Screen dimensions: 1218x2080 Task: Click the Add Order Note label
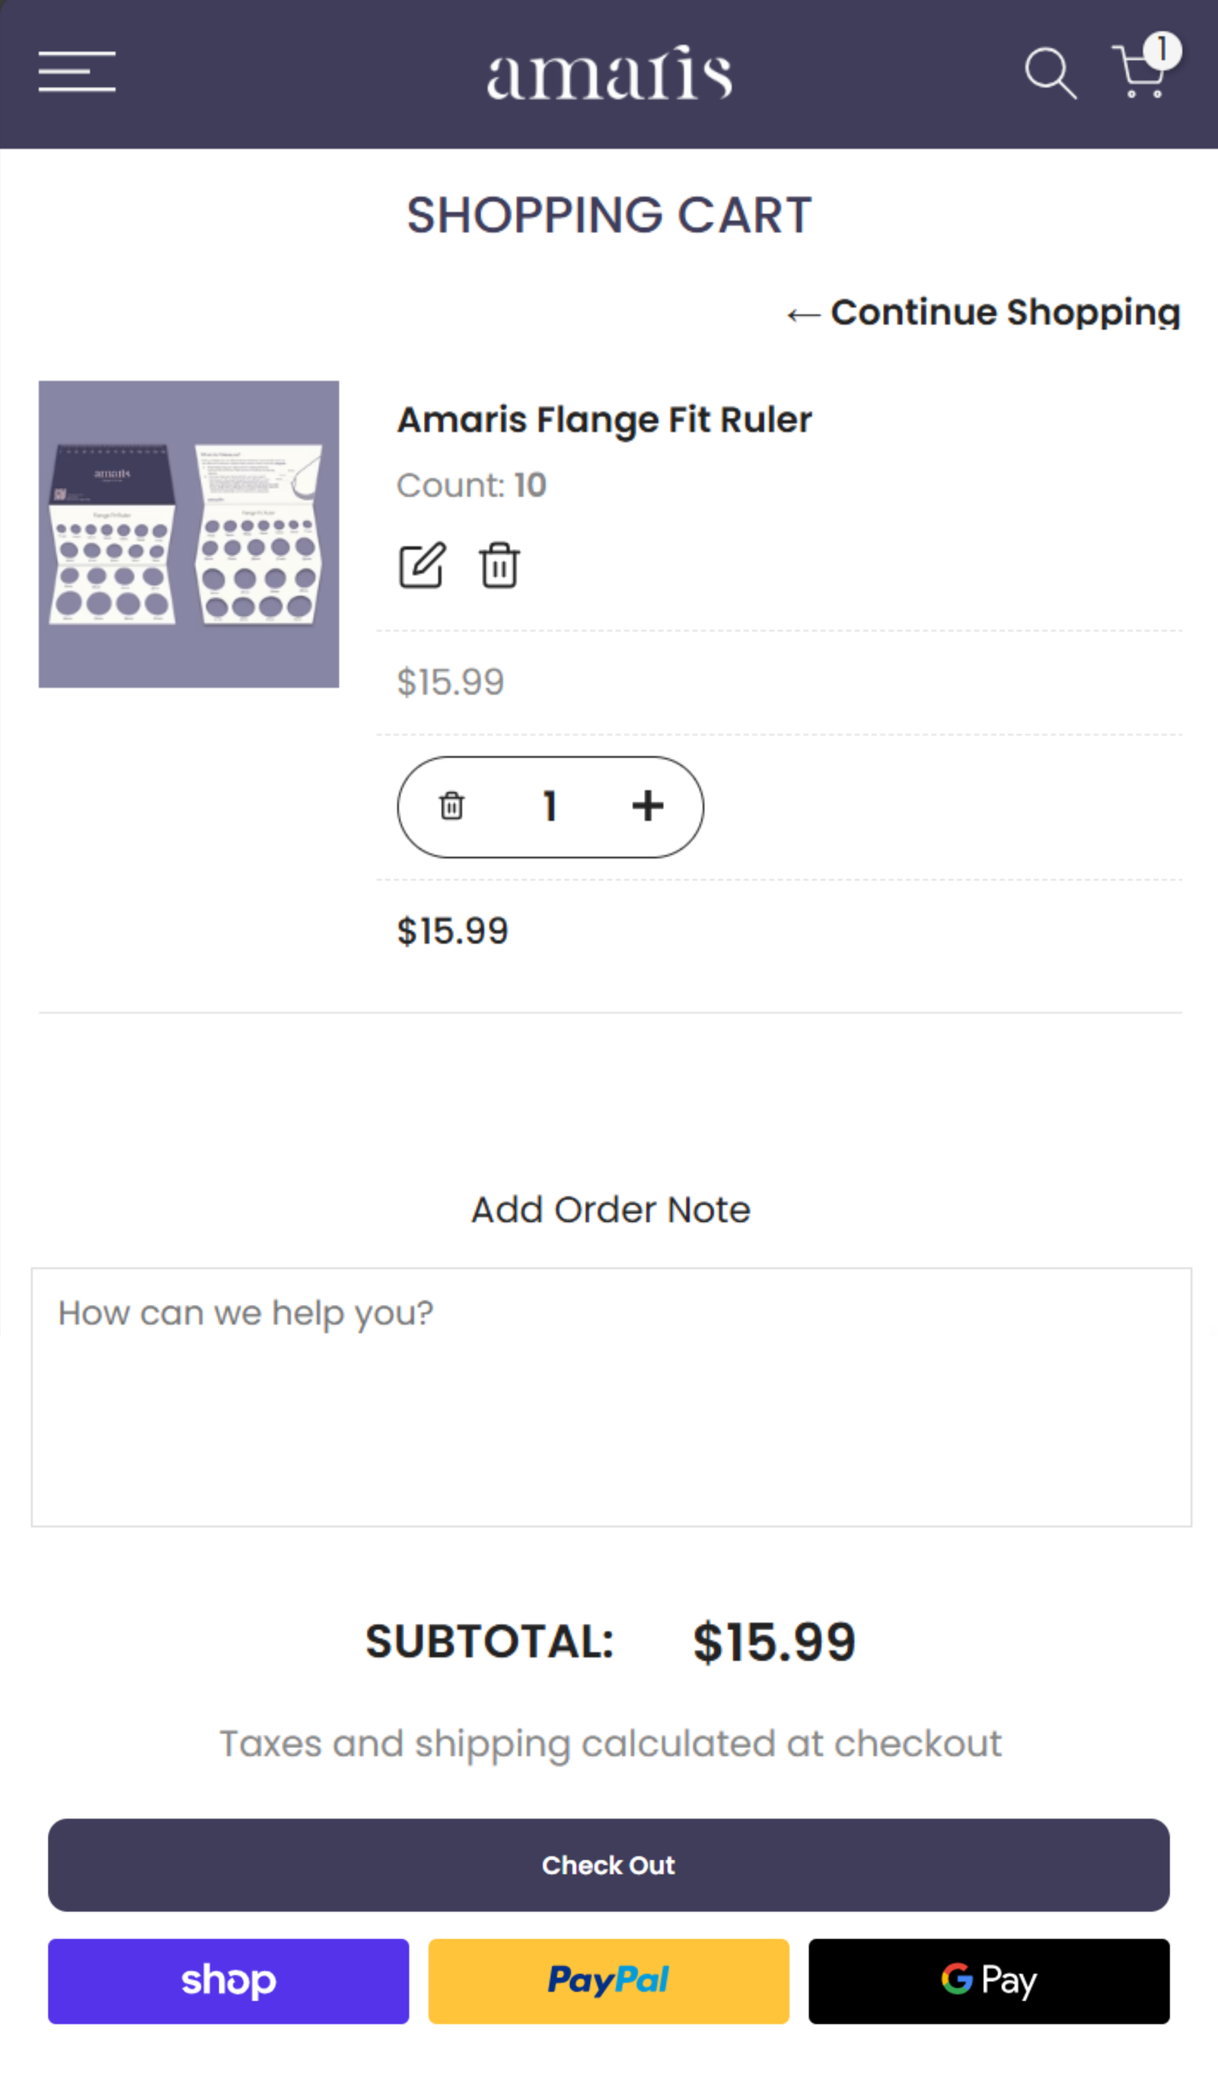611,1210
